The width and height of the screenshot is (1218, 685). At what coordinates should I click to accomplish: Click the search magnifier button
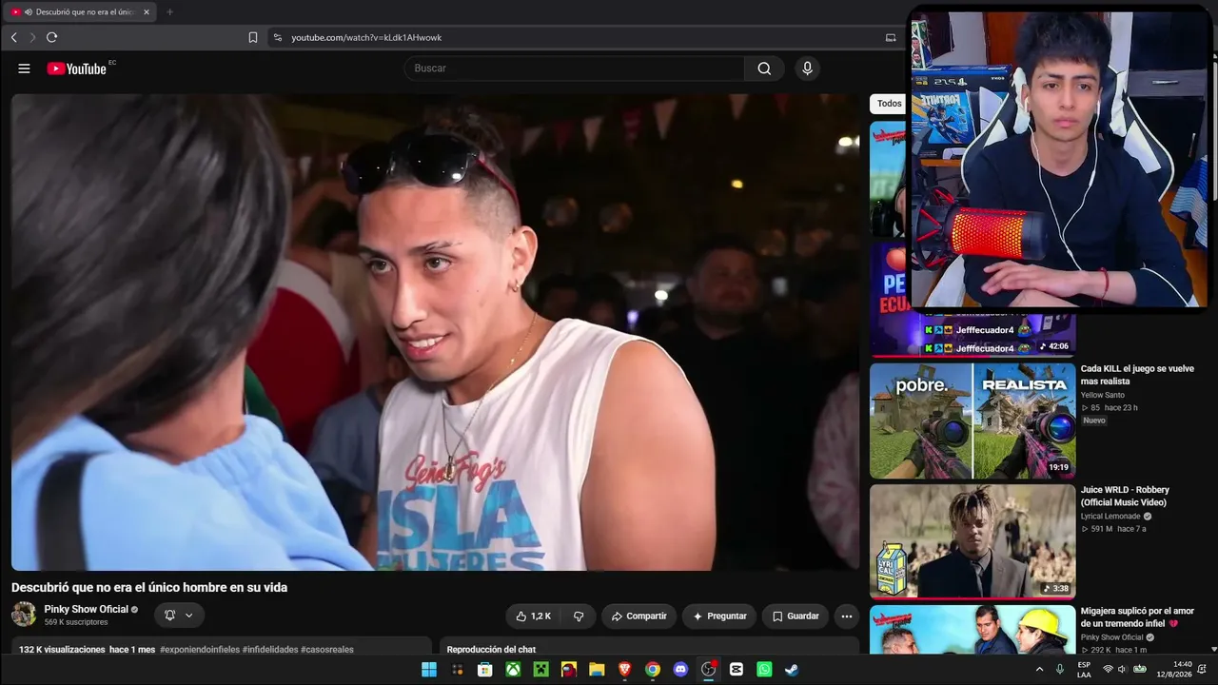(764, 68)
